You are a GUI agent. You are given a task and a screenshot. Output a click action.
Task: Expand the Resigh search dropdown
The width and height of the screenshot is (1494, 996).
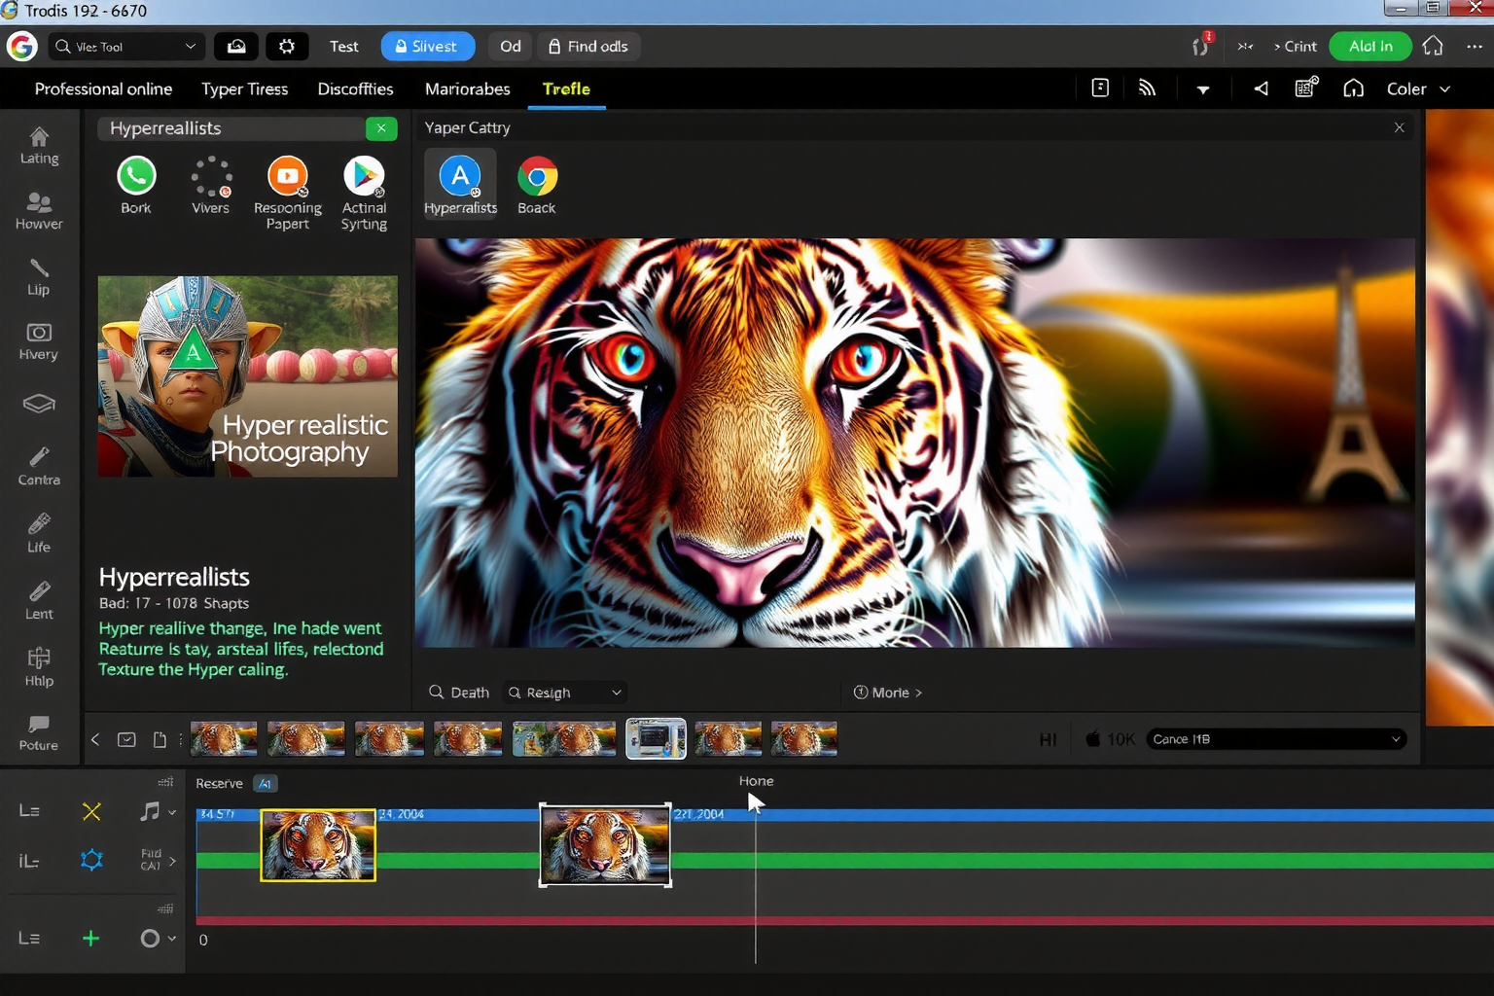pos(565,693)
